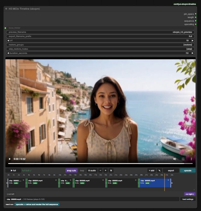Image resolution: width=201 pixels, height=211 pixels.
Task: Open the video player three-dot options menu
Action: 191,159
